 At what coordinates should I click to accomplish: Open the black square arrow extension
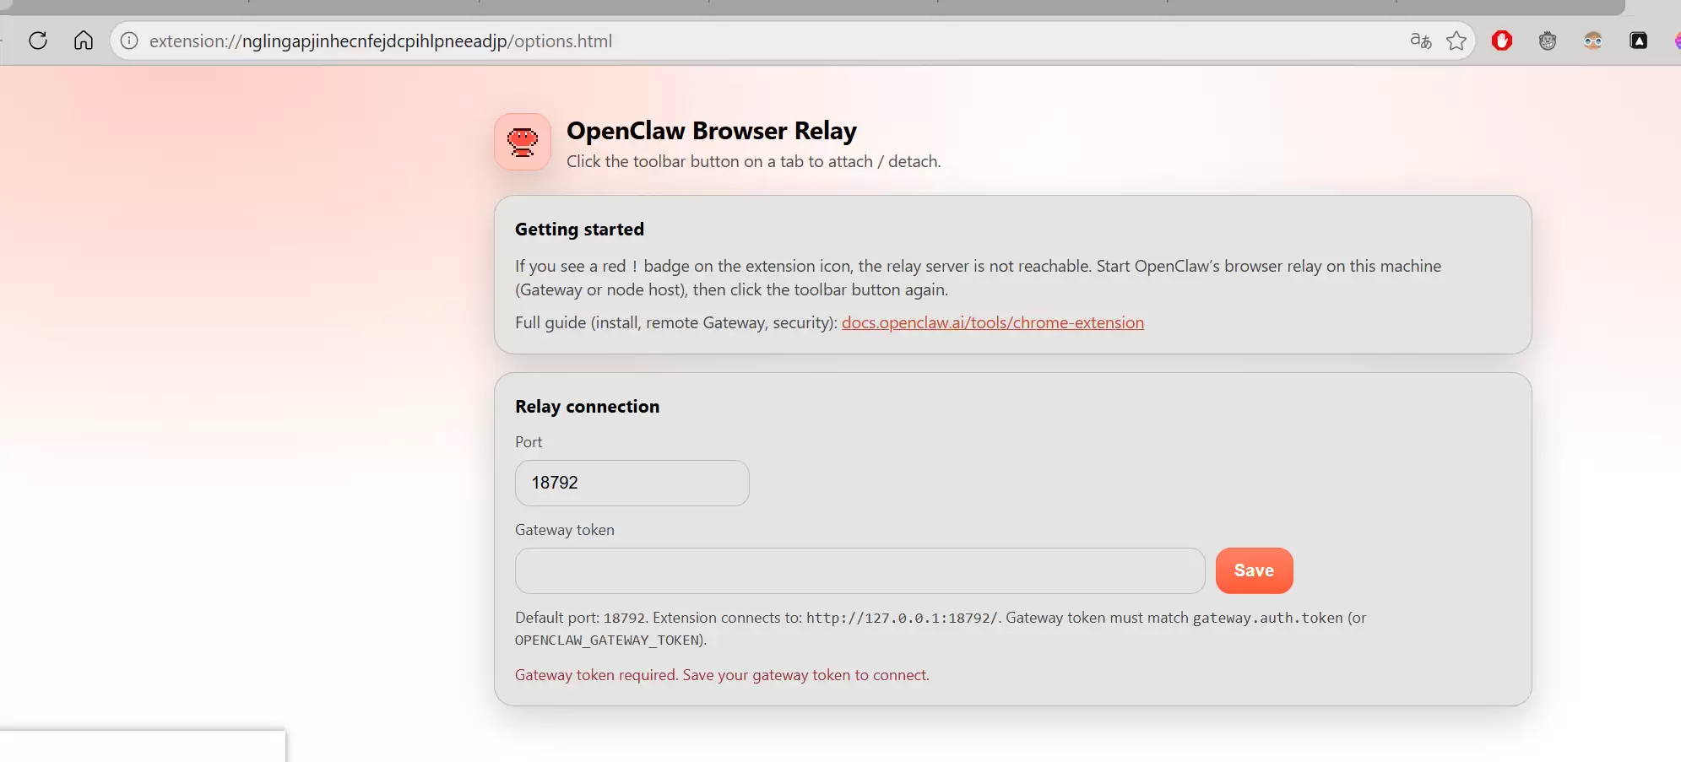point(1639,41)
